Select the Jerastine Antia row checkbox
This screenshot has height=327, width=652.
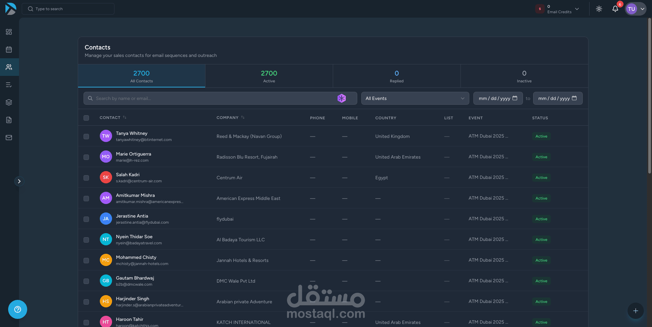pos(86,219)
